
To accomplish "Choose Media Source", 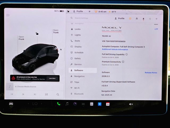I will [26, 87].
